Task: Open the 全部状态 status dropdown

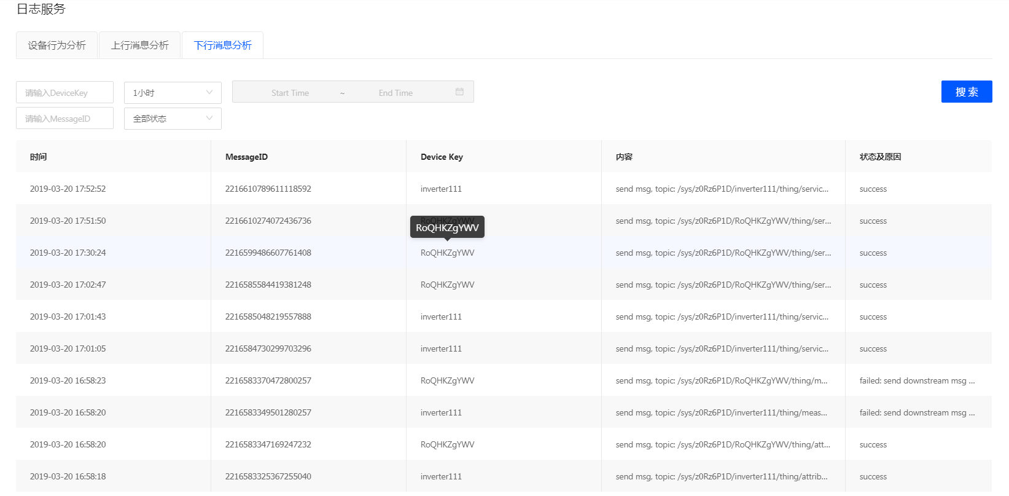Action: [173, 118]
